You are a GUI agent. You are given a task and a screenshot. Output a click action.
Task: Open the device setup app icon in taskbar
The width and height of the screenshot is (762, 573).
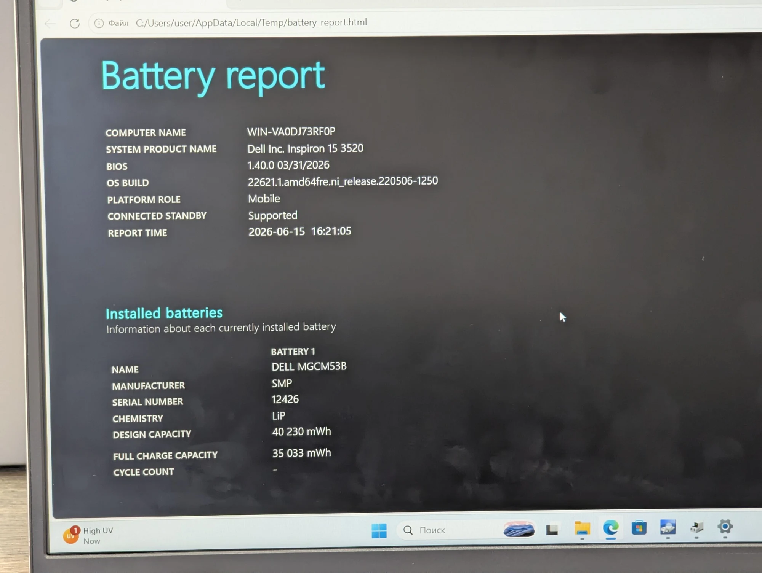coord(697,527)
